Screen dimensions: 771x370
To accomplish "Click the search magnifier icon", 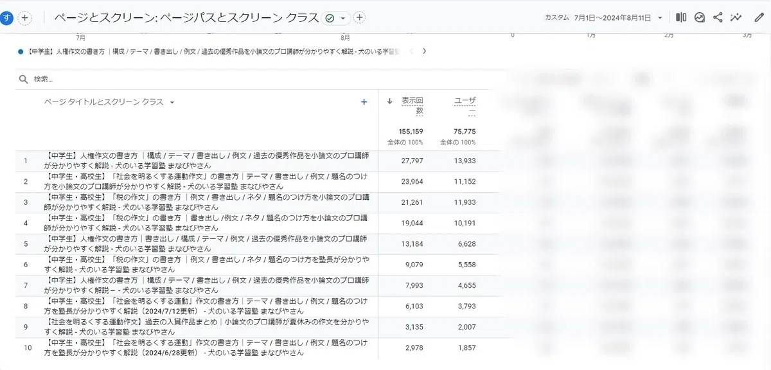I will tap(24, 79).
